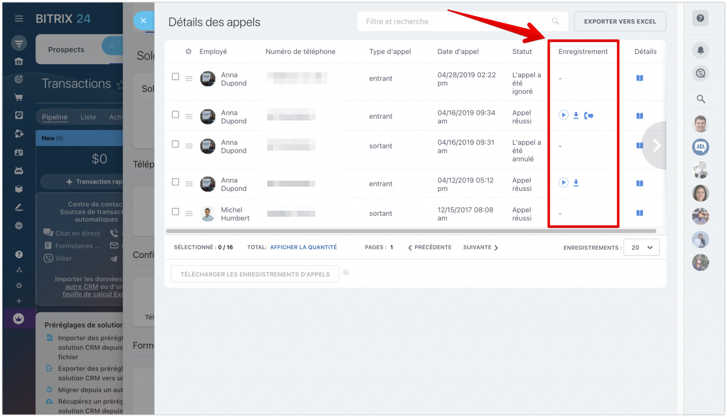The image size is (727, 417).
Task: Click the table settings gear icon
Action: pos(189,52)
